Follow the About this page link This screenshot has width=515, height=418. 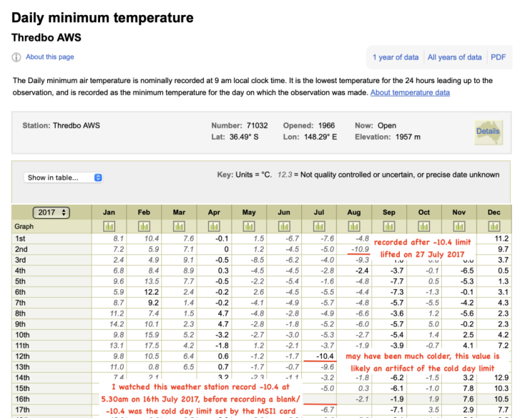click(x=50, y=57)
